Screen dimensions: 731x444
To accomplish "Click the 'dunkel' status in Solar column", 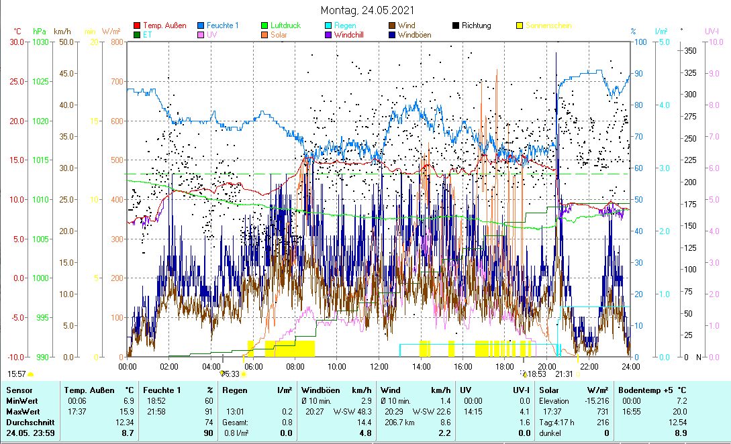I will click(550, 433).
